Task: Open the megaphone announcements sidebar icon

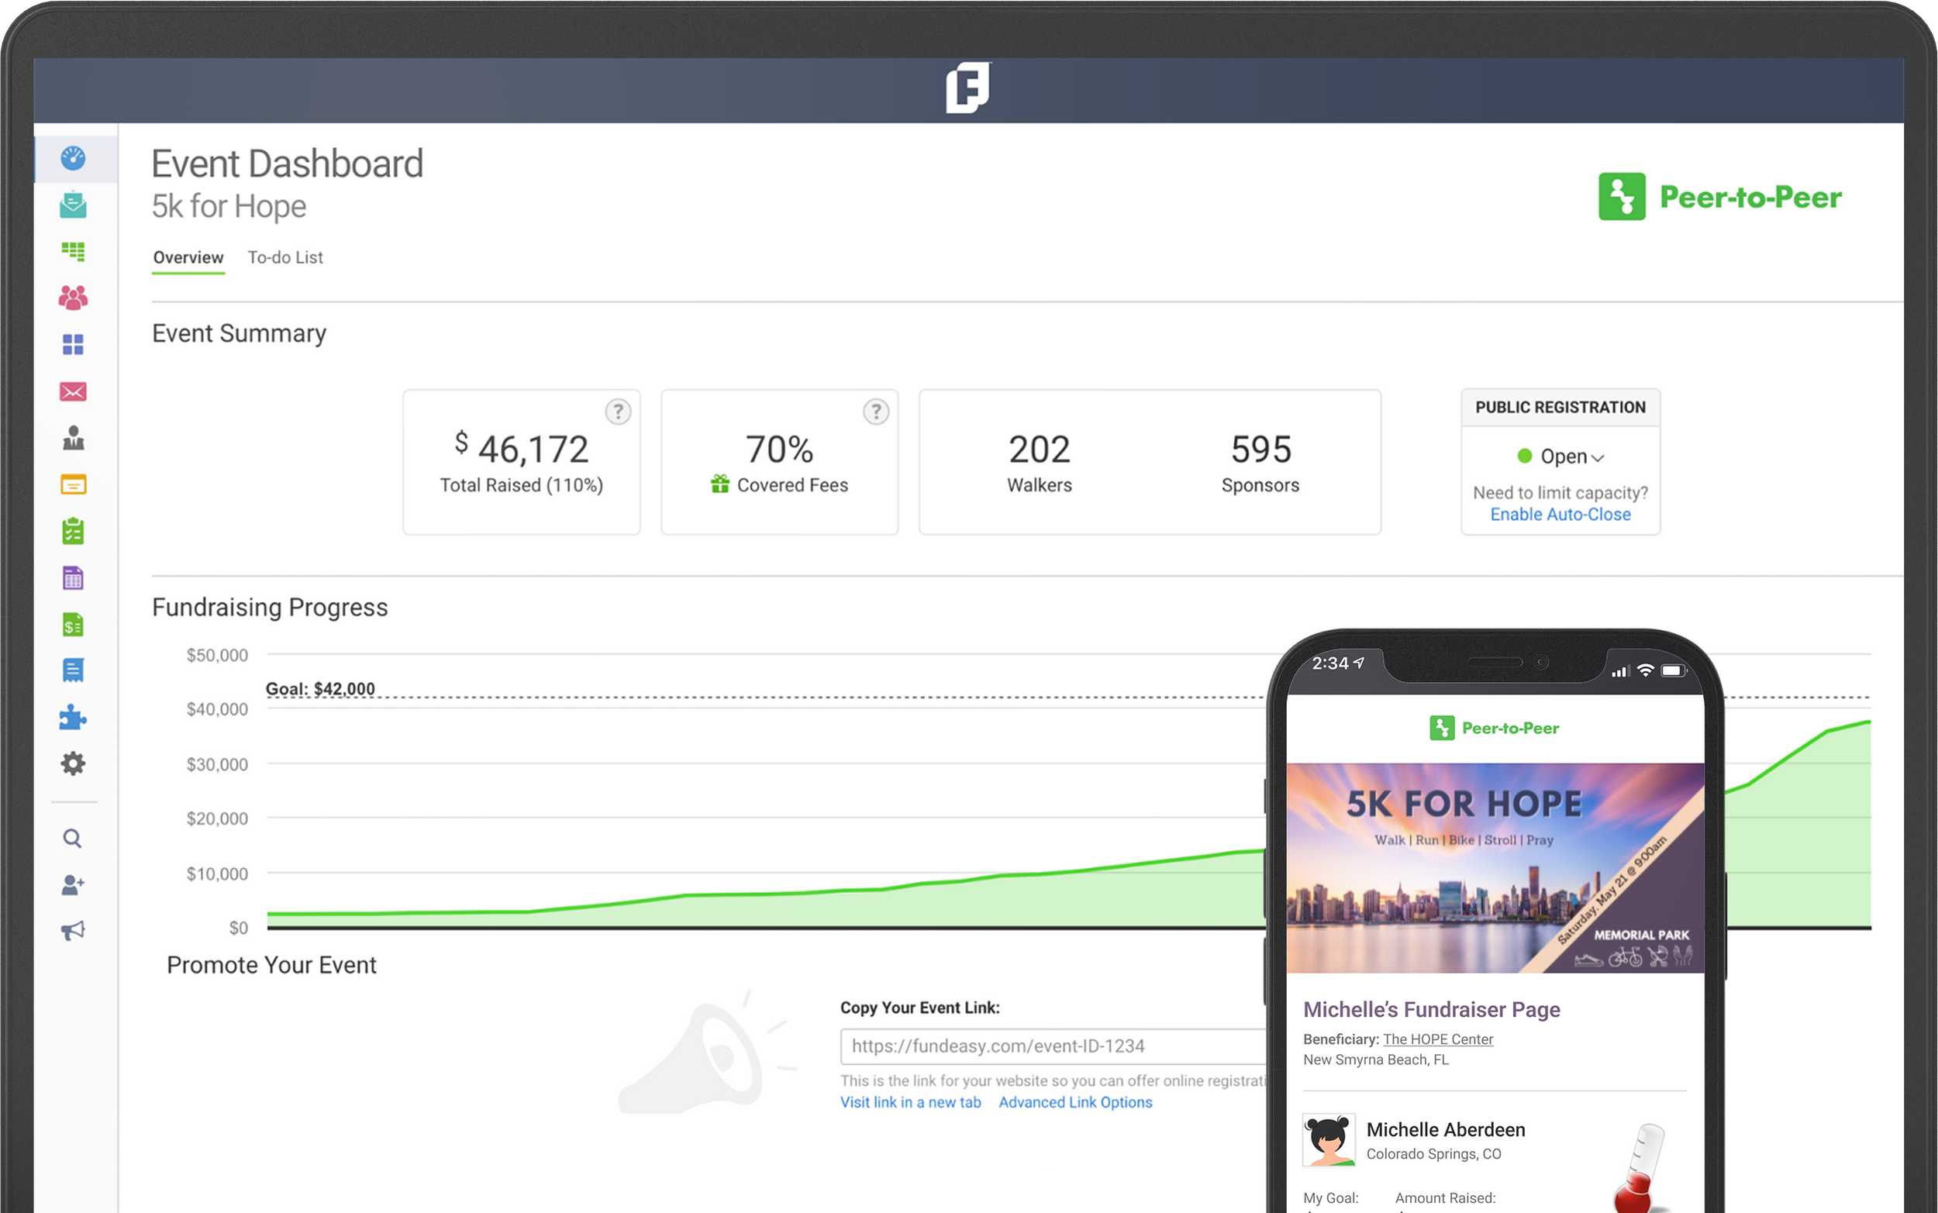Action: pos(73,931)
